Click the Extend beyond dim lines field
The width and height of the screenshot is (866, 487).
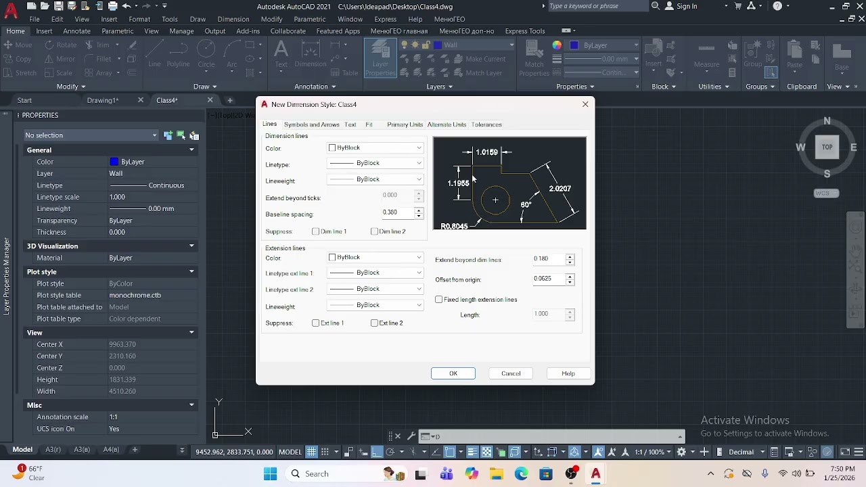pyautogui.click(x=549, y=258)
